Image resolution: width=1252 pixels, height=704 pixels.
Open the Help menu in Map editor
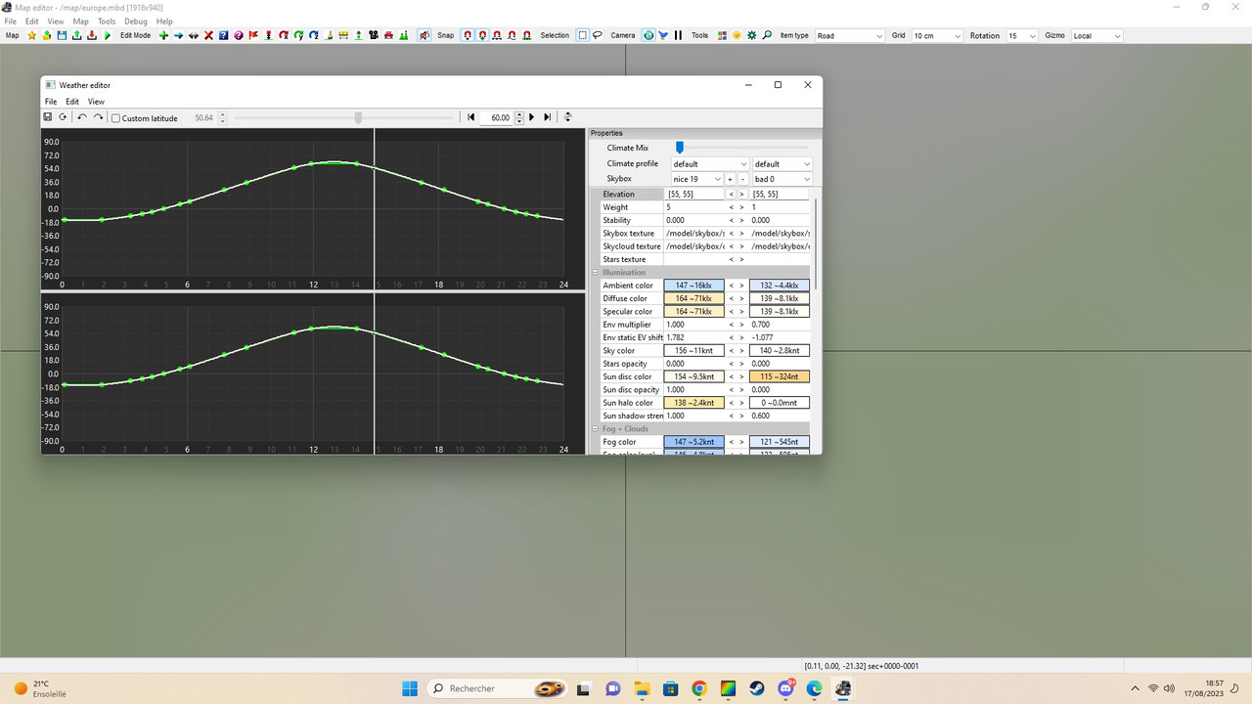164,21
